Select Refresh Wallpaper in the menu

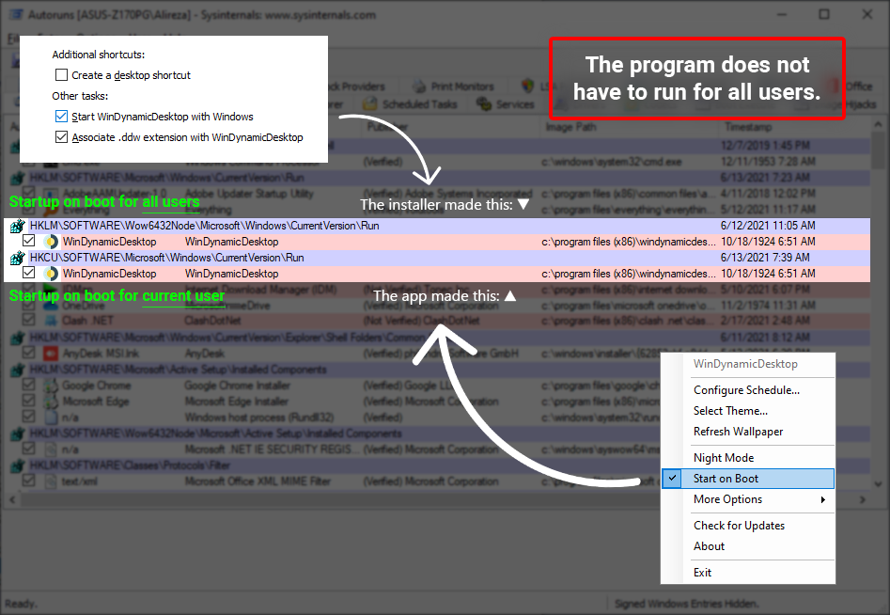[x=748, y=432]
